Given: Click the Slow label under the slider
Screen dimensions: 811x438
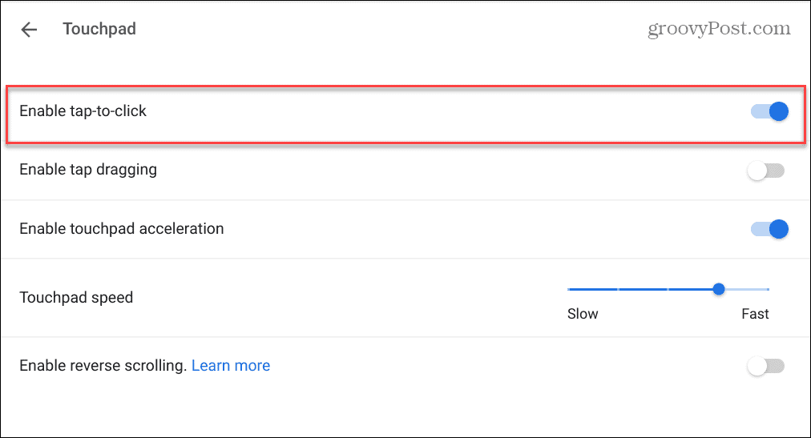Looking at the screenshot, I should [x=583, y=314].
